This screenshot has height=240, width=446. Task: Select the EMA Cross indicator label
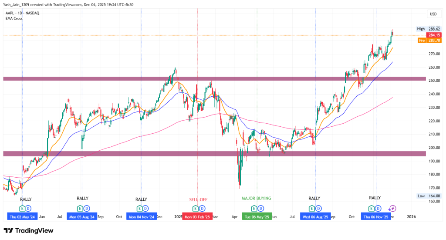point(14,18)
